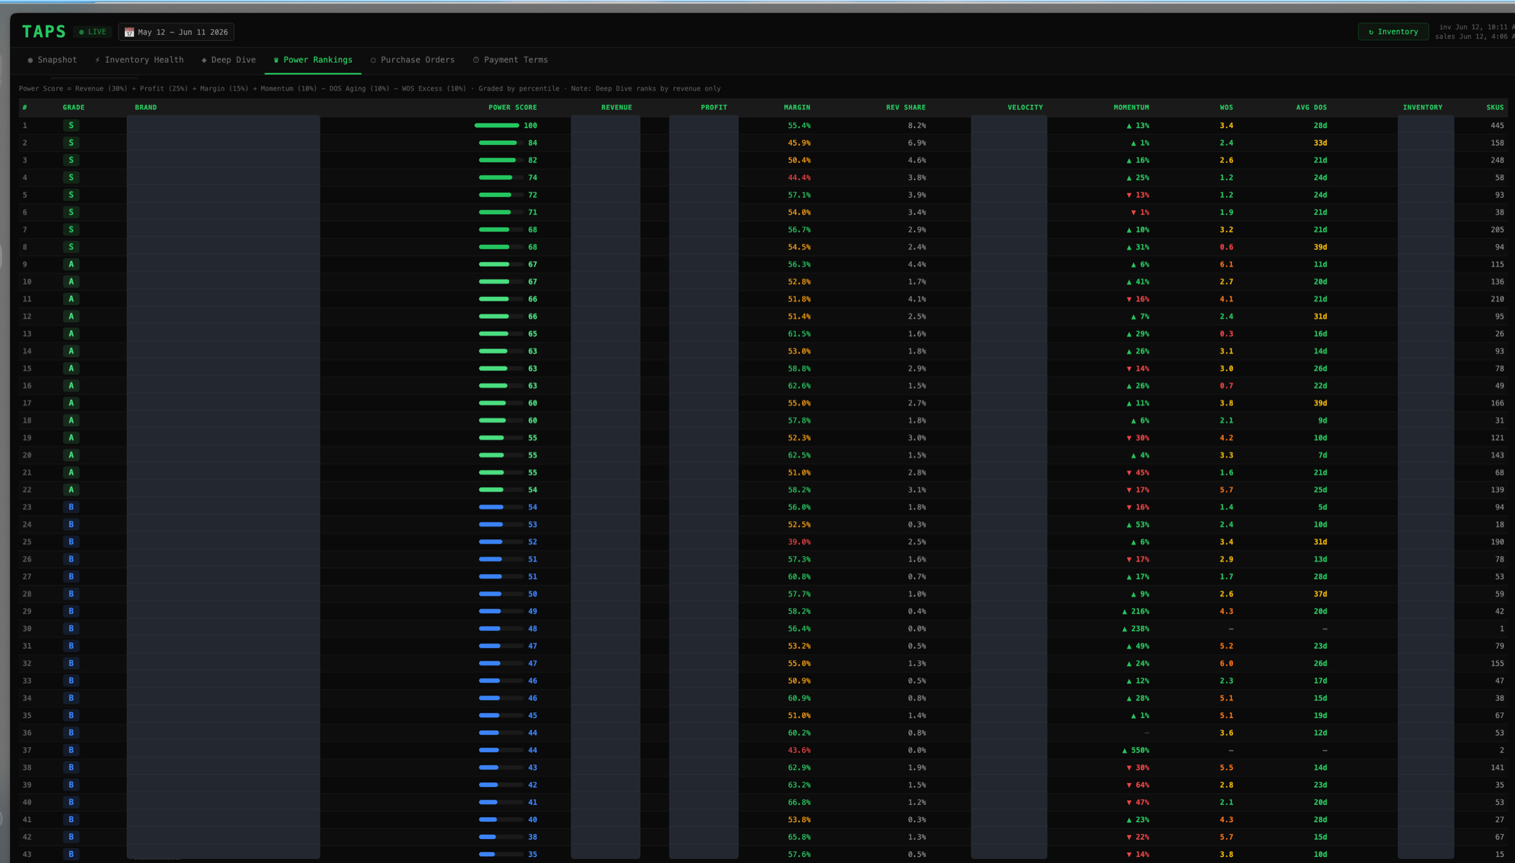Select the Power Rankings tab
Screen dimensions: 1515x863
[x=313, y=60]
